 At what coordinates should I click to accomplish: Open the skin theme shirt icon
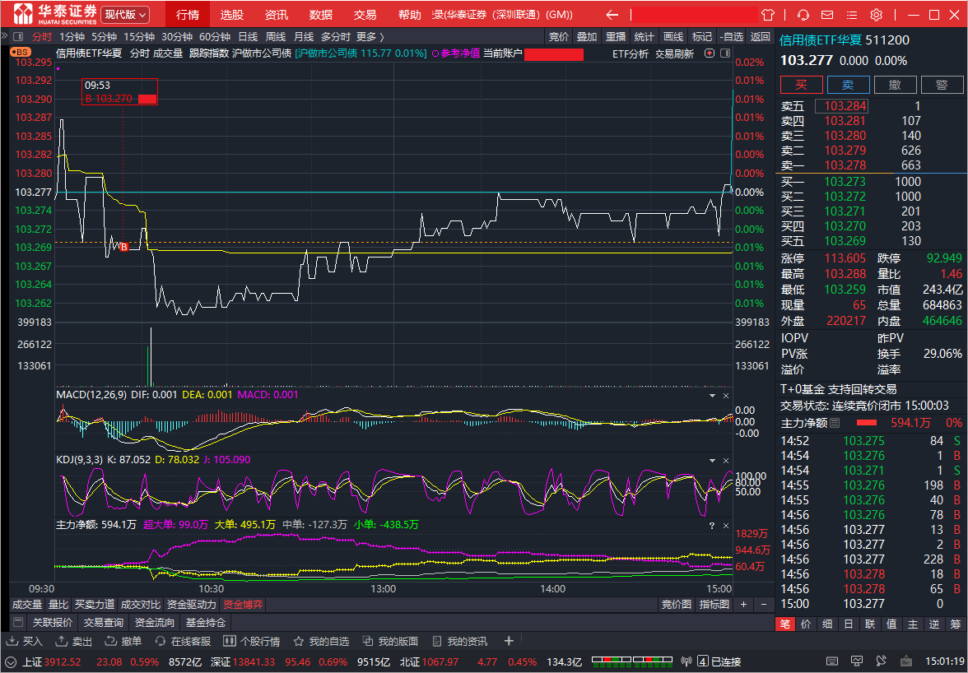coord(768,14)
